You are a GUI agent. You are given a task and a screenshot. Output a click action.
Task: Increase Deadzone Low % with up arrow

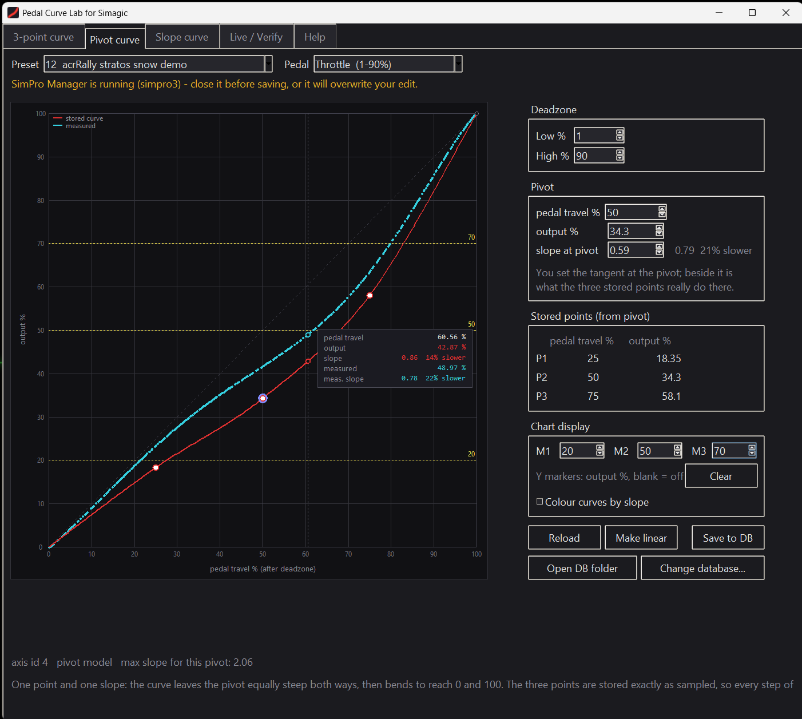coord(620,133)
